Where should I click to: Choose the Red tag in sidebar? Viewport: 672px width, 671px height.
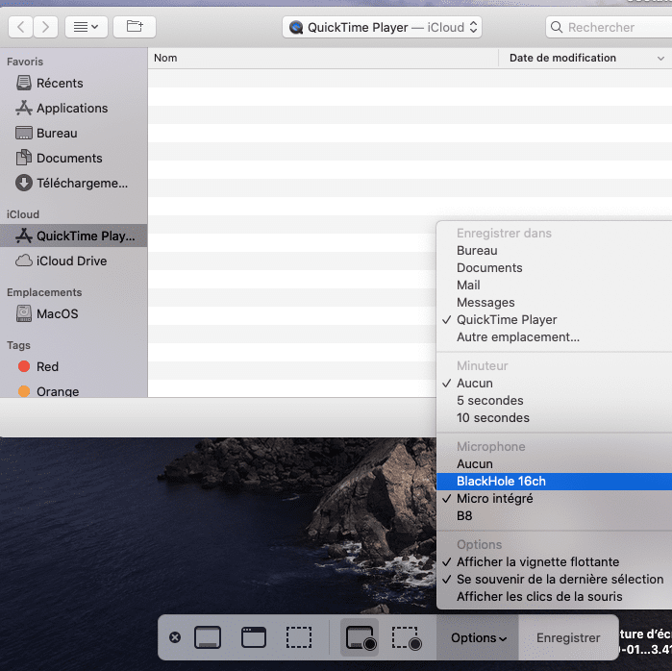[x=74, y=367]
